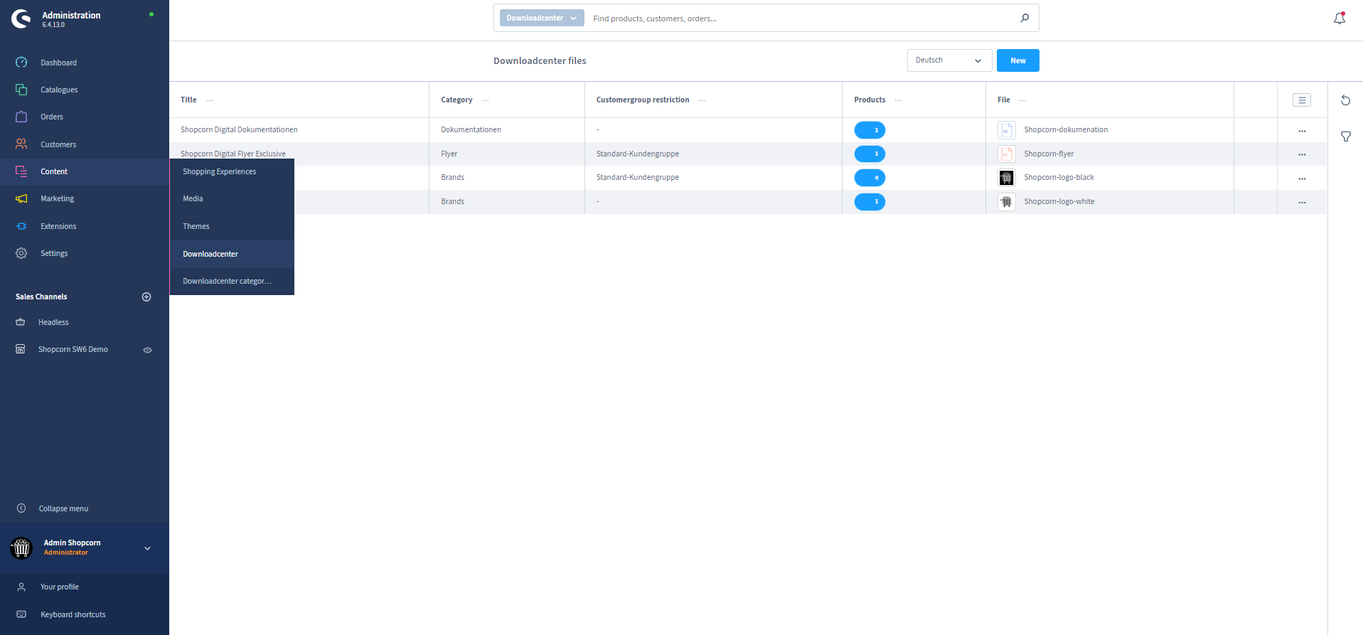Open the grid column settings list icon
The image size is (1363, 635).
[1302, 100]
